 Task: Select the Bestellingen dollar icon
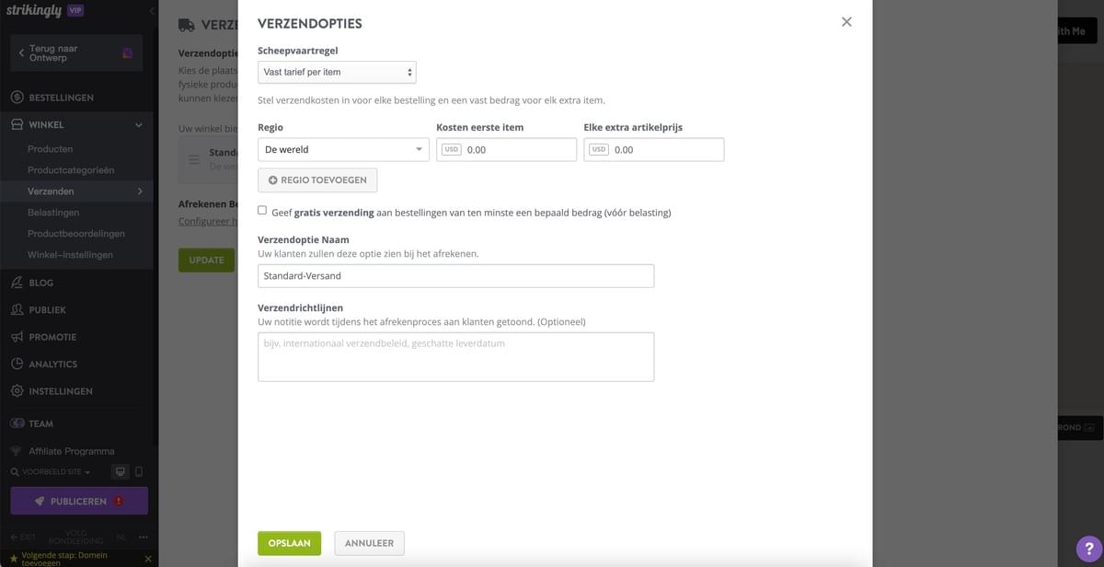(15, 97)
